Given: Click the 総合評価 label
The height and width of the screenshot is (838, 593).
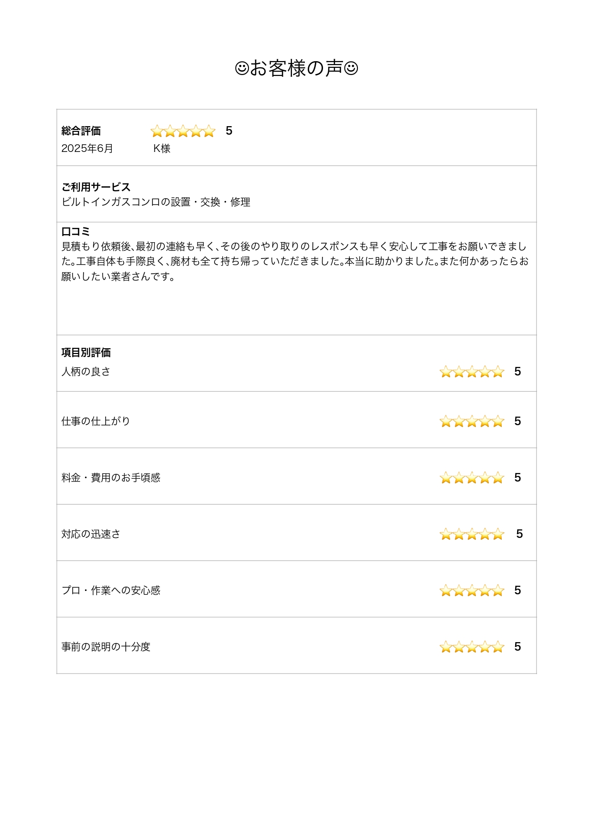Looking at the screenshot, I should (x=81, y=131).
